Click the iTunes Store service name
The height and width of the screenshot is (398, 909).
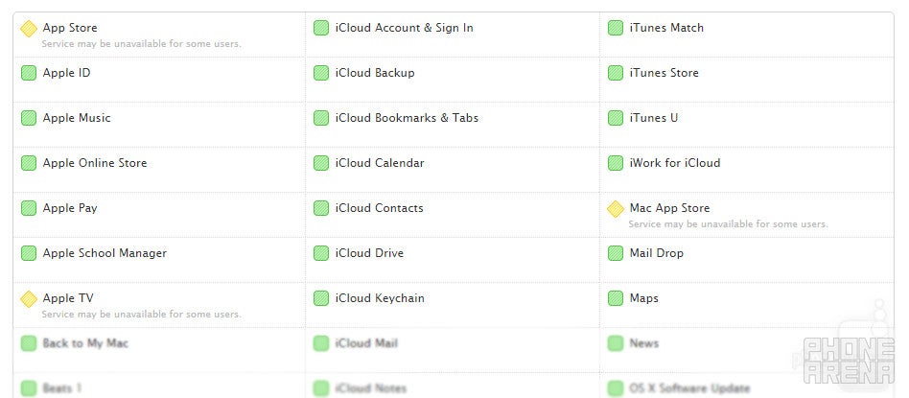(664, 73)
